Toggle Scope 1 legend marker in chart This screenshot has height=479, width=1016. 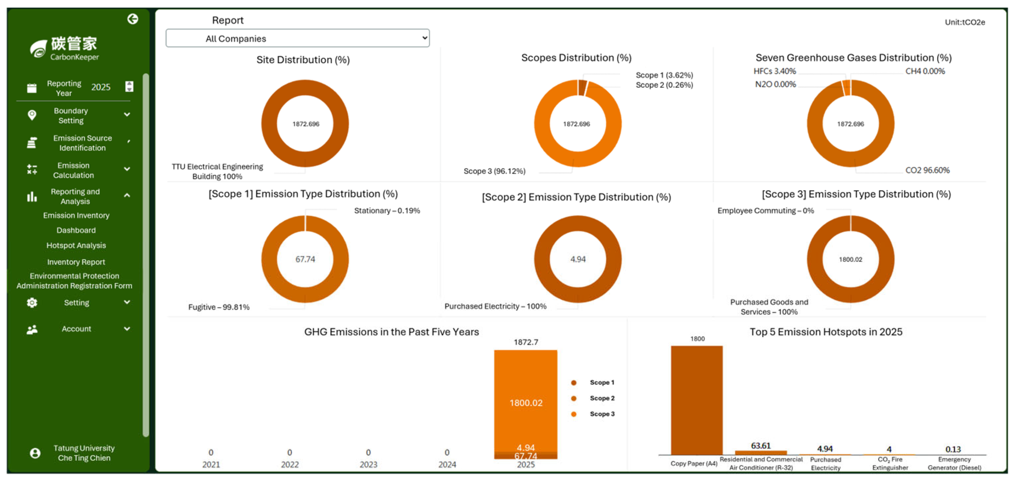pos(574,382)
